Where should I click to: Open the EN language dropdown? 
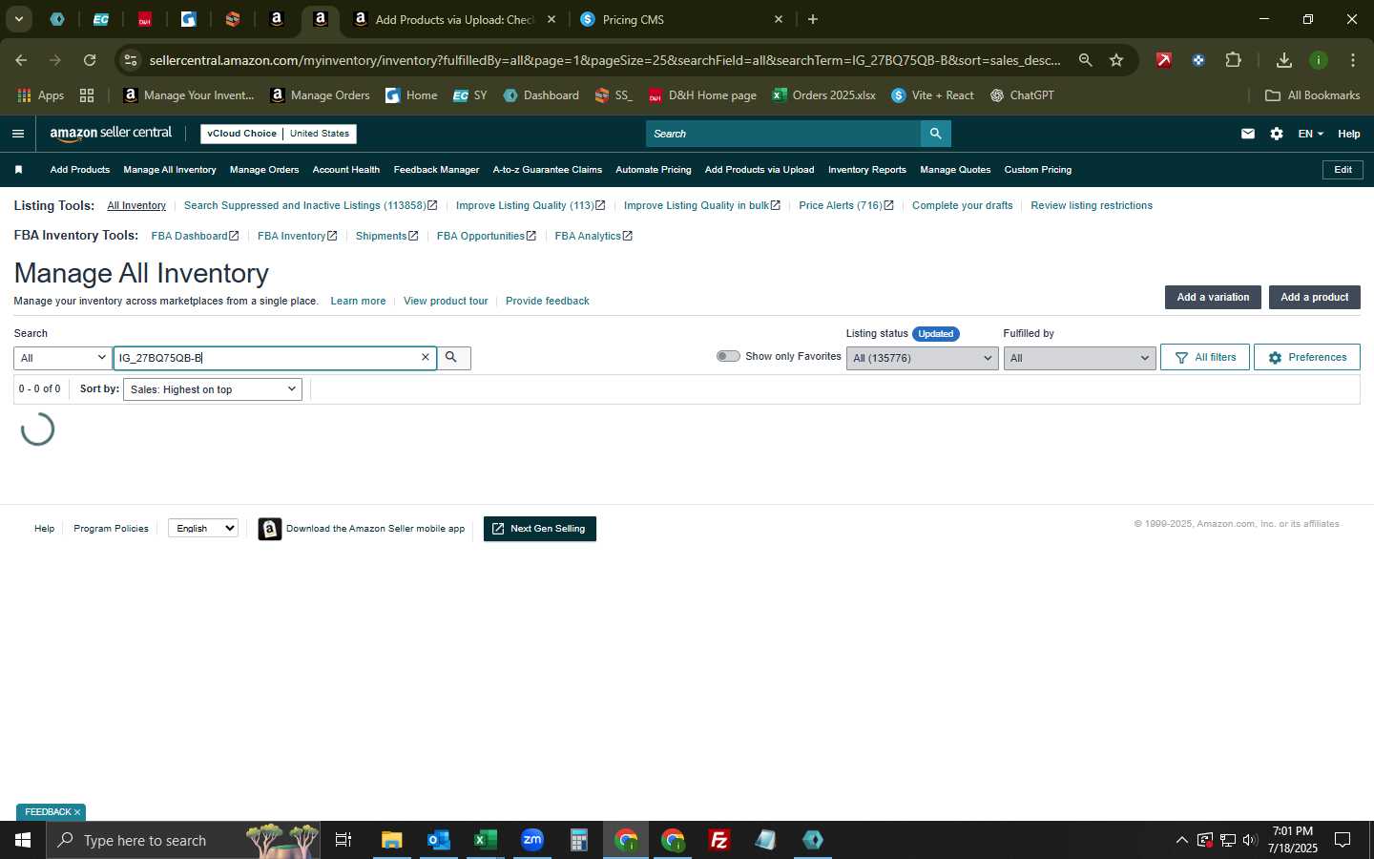[x=1310, y=134]
